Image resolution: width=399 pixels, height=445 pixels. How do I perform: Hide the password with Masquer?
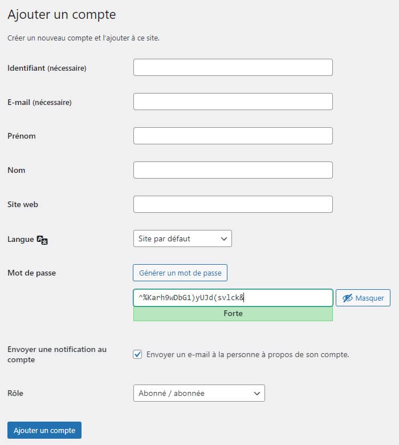(363, 298)
